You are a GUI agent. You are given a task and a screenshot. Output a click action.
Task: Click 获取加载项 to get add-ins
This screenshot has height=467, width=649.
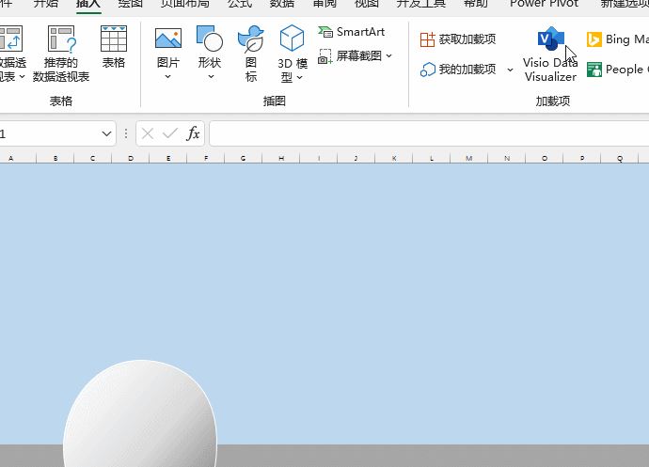tap(458, 39)
